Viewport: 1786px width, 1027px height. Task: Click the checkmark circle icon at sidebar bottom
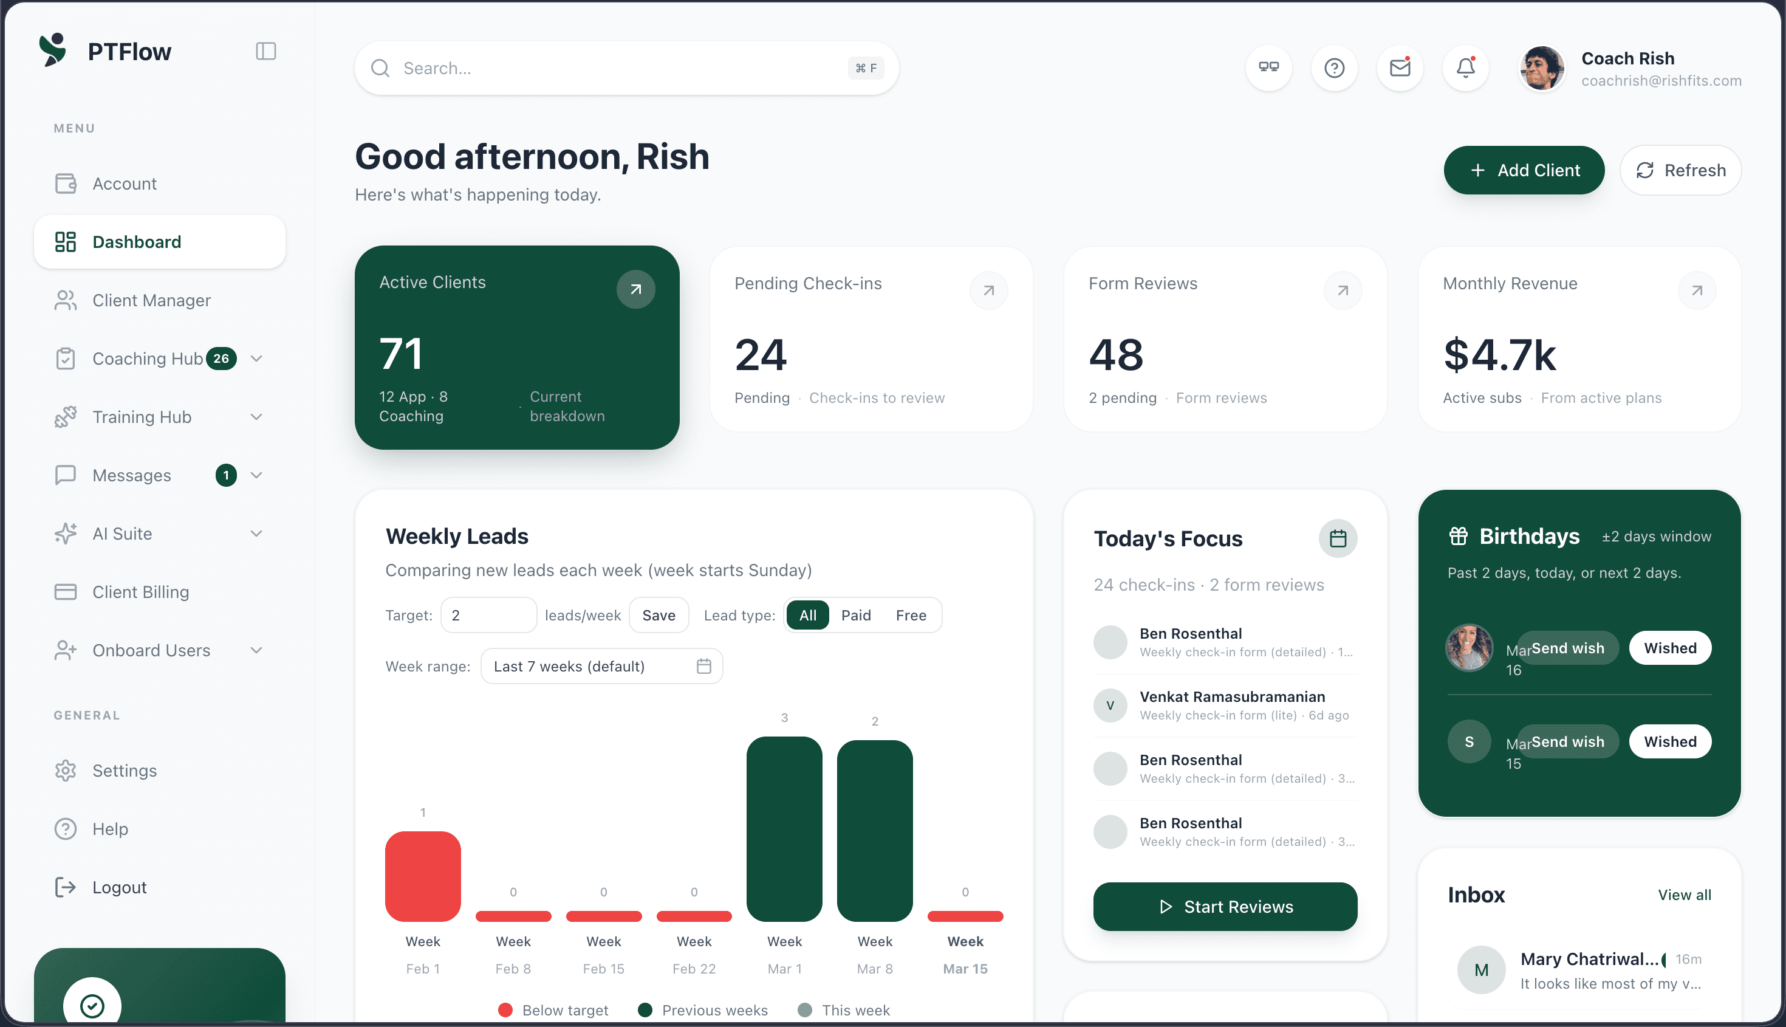pos(92,1005)
